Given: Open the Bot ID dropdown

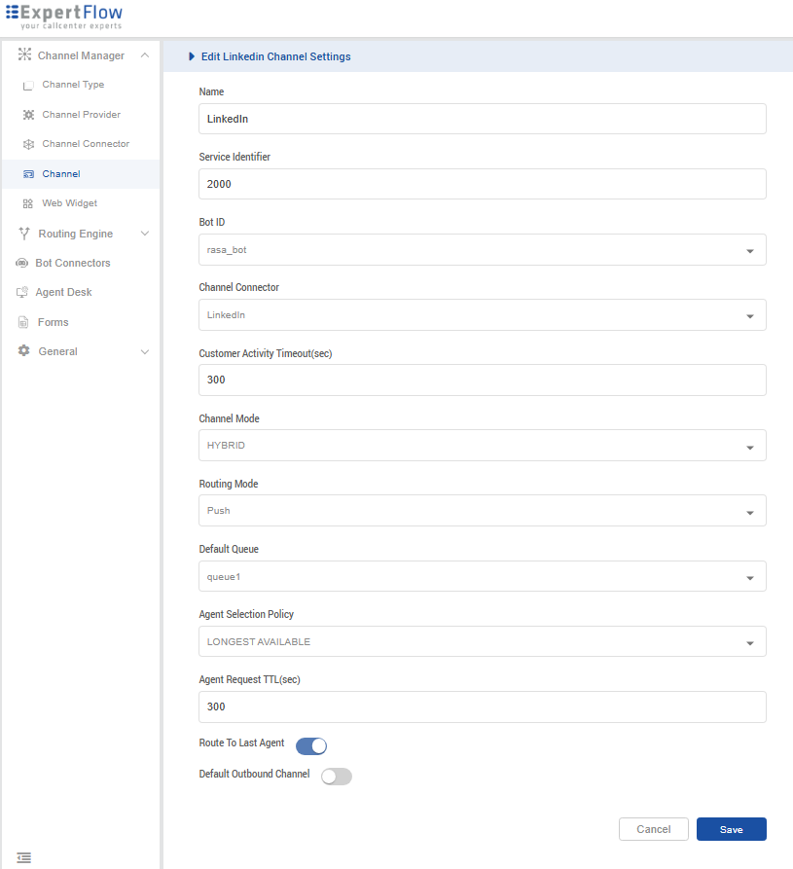Looking at the screenshot, I should tap(482, 250).
